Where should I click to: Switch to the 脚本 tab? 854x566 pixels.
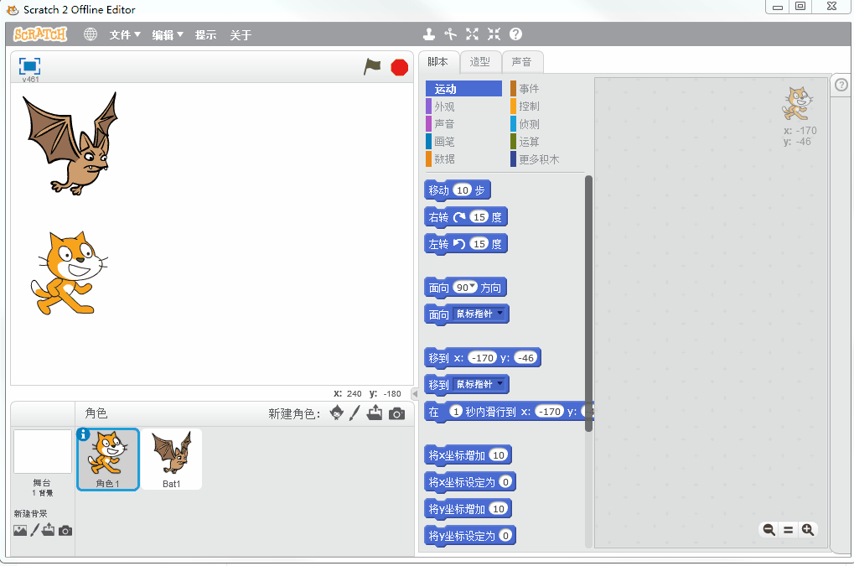pos(437,61)
